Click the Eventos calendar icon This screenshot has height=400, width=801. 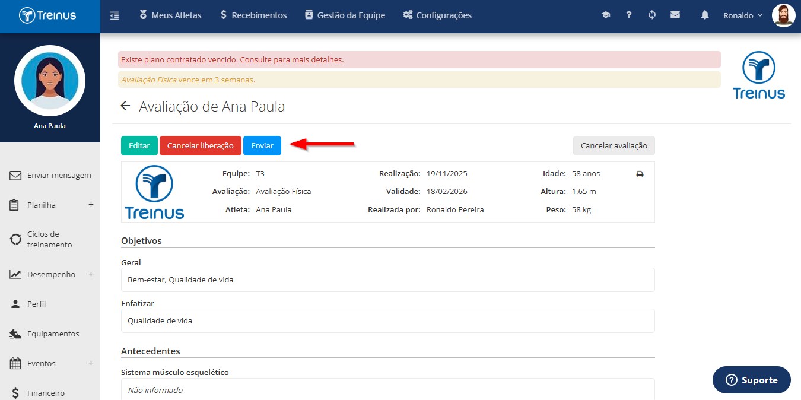[15, 363]
